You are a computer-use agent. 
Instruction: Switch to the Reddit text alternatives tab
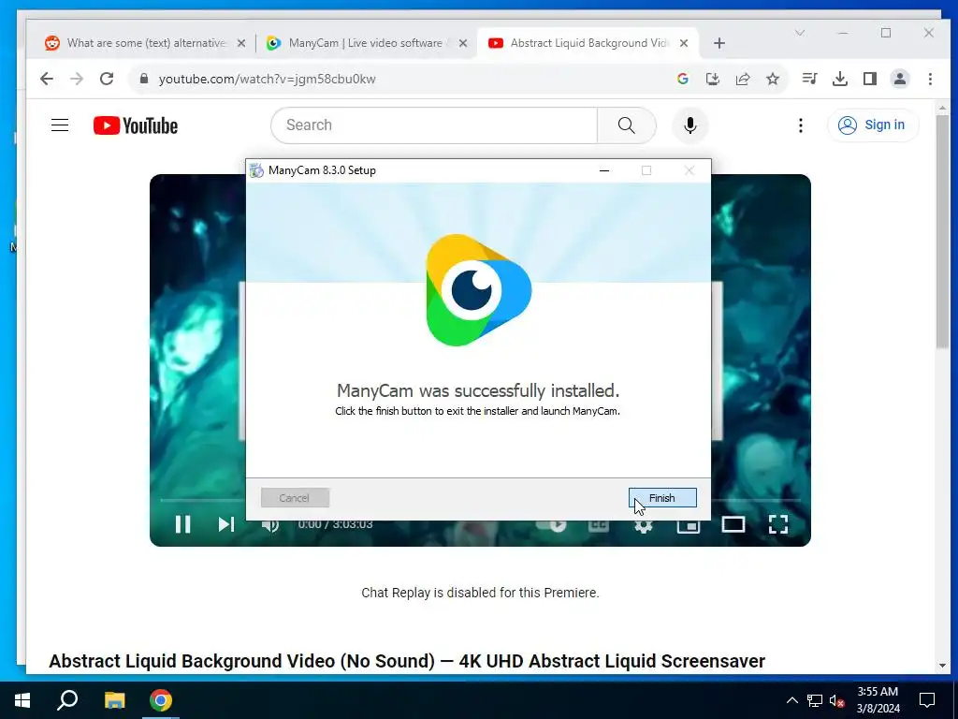145,43
